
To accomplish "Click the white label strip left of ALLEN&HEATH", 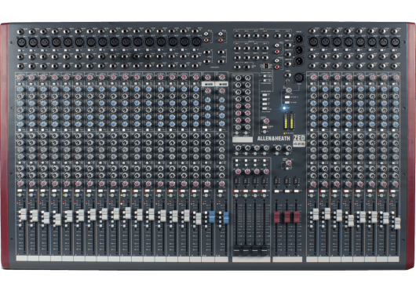I will pyautogui.click(x=243, y=140).
